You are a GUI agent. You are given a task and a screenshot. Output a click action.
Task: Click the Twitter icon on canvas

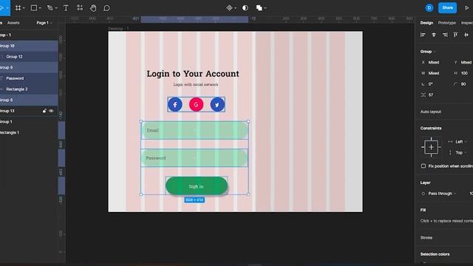pos(217,105)
